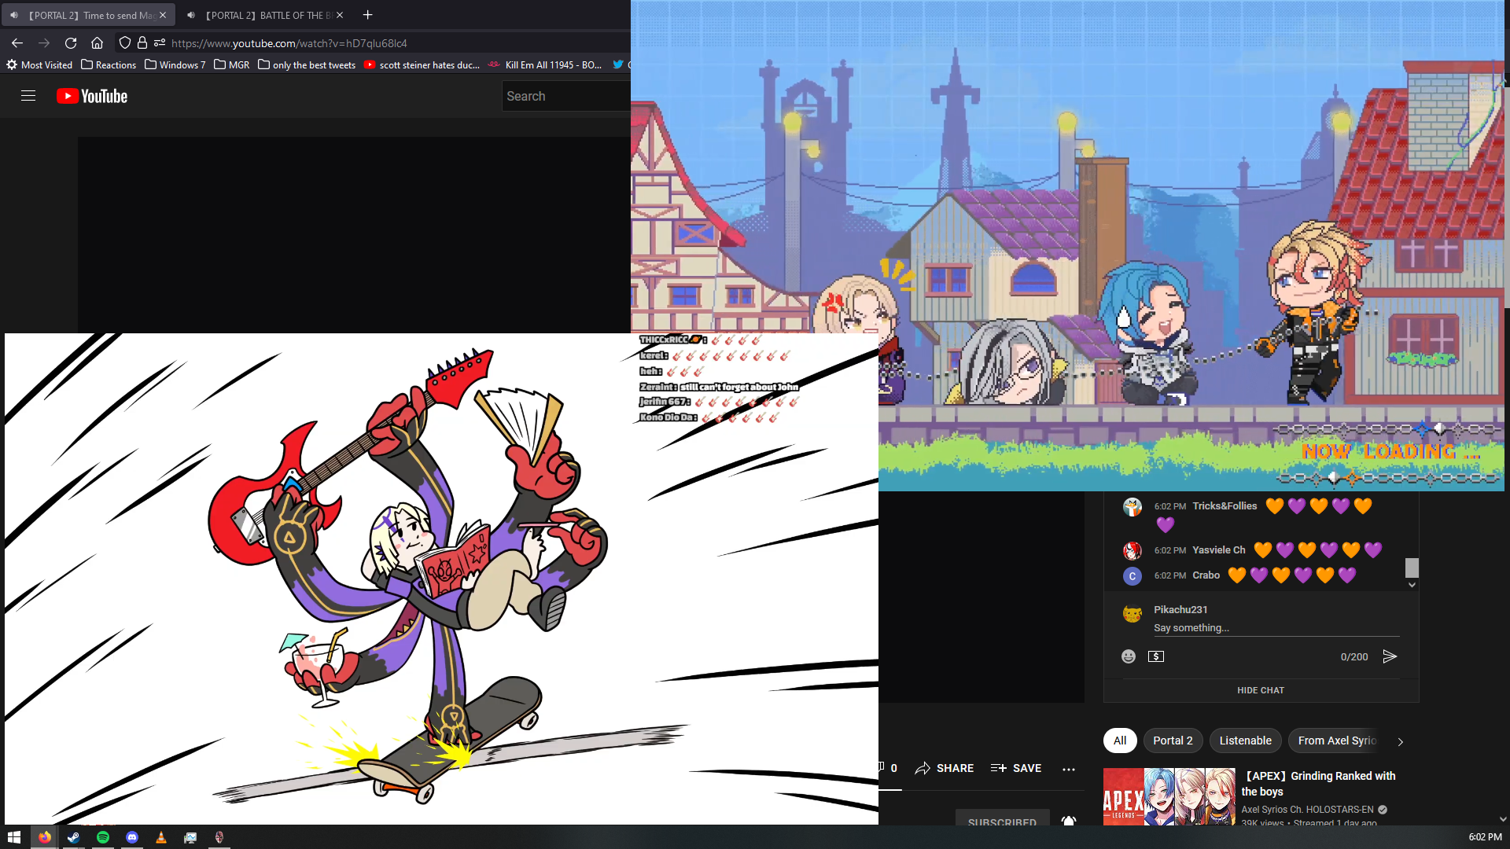
Task: Save video to a playlist
Action: coord(1016,768)
